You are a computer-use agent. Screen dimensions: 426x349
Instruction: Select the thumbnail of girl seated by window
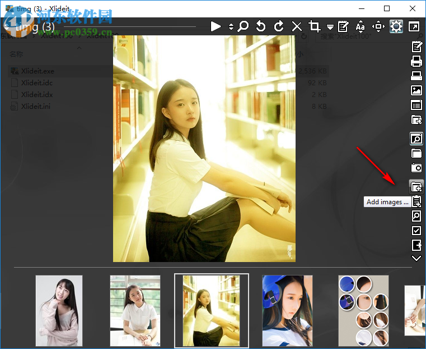pyautogui.click(x=135, y=311)
